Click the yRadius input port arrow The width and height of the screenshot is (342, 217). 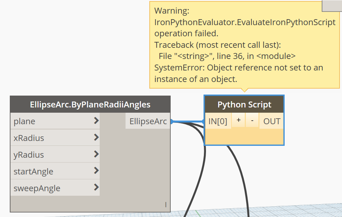(96, 155)
